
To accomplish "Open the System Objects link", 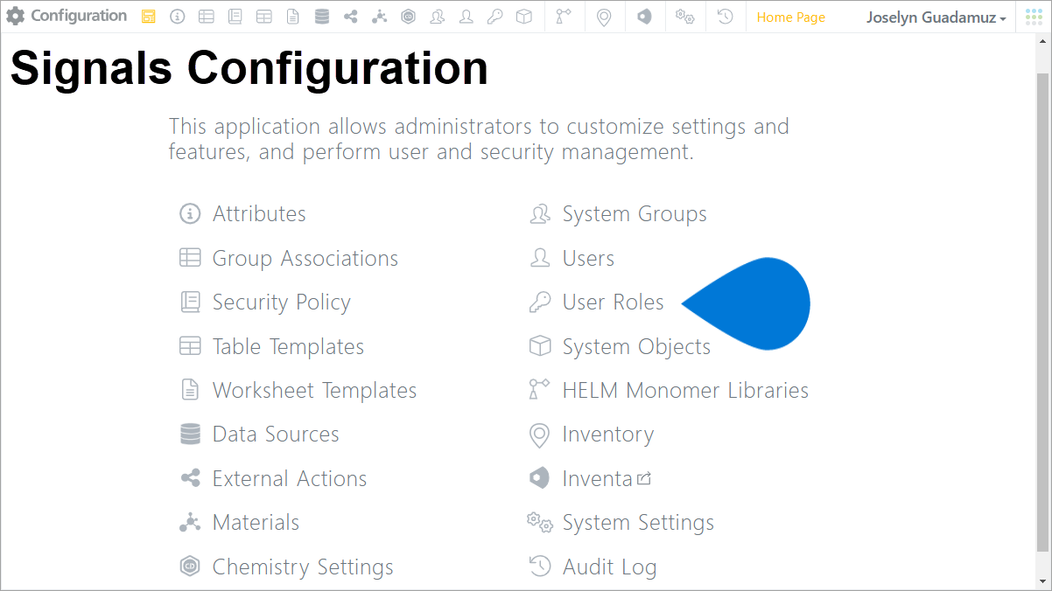I will coord(636,347).
